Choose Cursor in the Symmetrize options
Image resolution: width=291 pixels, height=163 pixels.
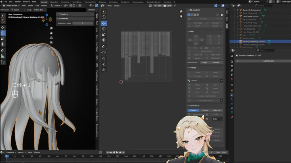205,110
